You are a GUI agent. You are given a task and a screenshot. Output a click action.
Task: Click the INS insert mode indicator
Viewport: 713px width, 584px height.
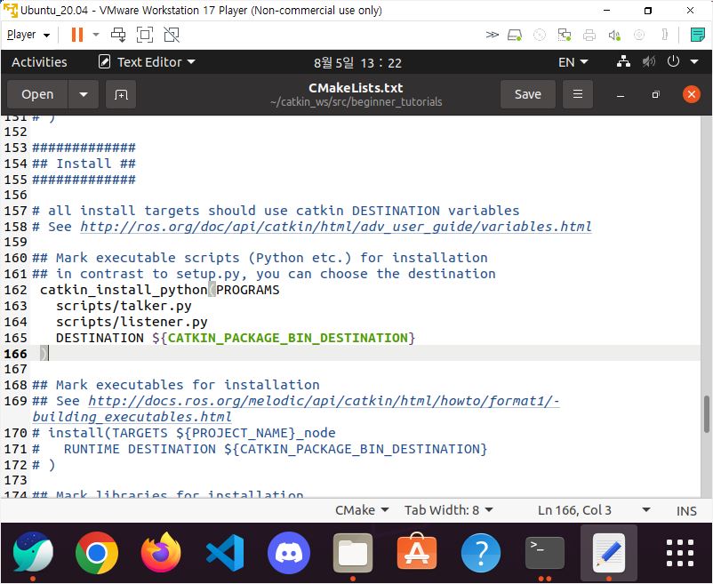[x=686, y=511]
